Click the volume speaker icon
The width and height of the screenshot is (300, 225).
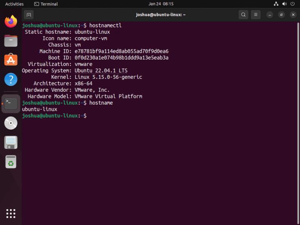(x=285, y=4)
